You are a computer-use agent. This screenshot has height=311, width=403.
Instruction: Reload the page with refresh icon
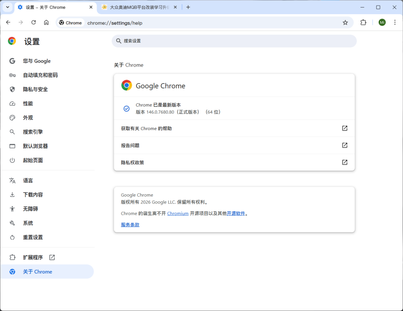[33, 22]
